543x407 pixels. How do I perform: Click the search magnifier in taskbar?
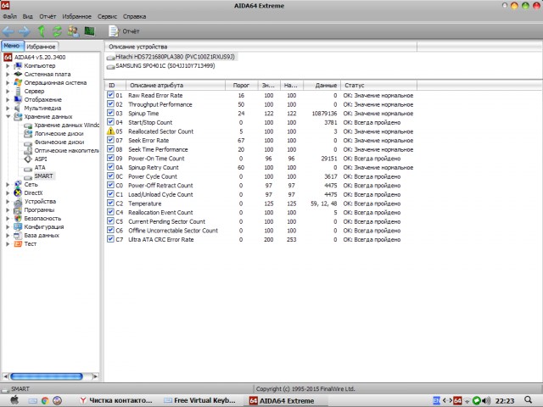point(529,400)
